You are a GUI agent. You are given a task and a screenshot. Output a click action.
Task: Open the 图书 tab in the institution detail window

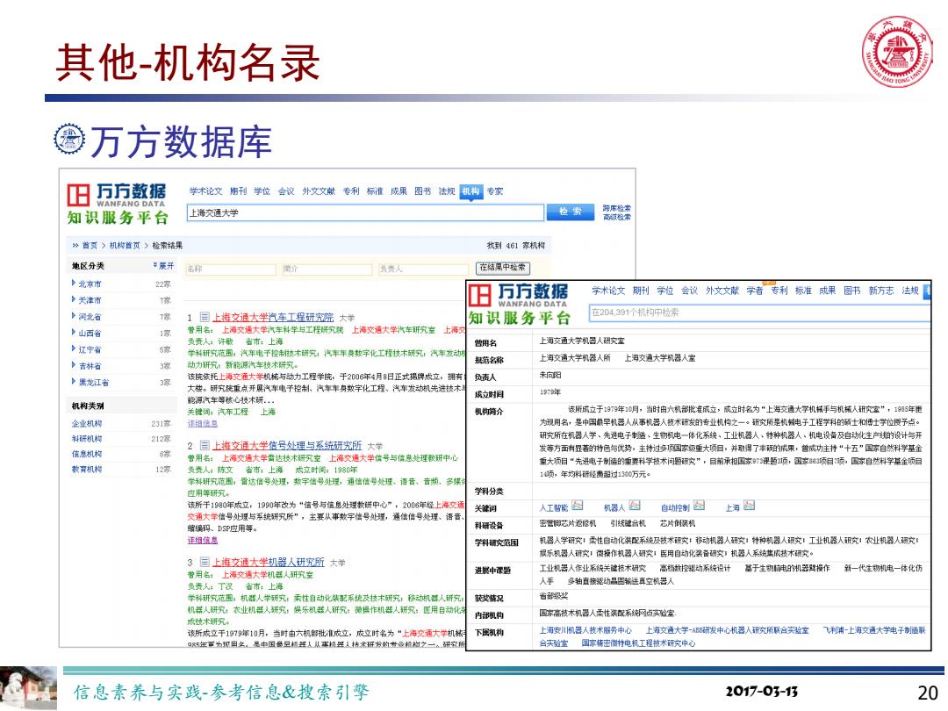851,291
